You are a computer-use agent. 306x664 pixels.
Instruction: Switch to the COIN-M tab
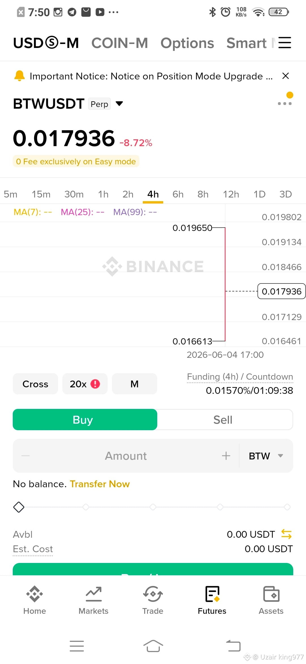pyautogui.click(x=120, y=43)
